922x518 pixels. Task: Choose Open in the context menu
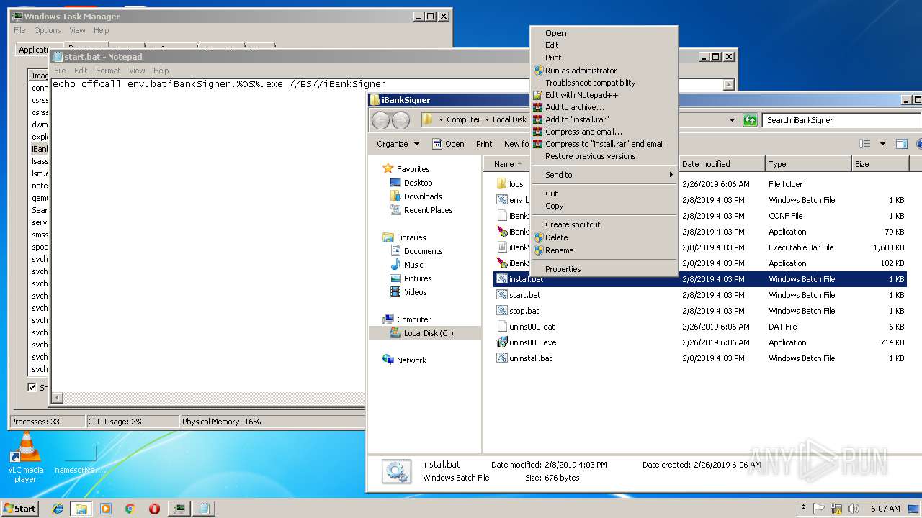pyautogui.click(x=604, y=33)
